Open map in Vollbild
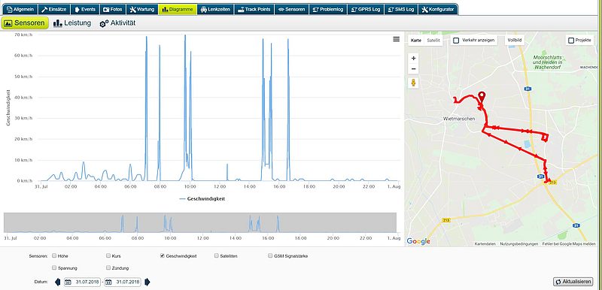 (514, 41)
